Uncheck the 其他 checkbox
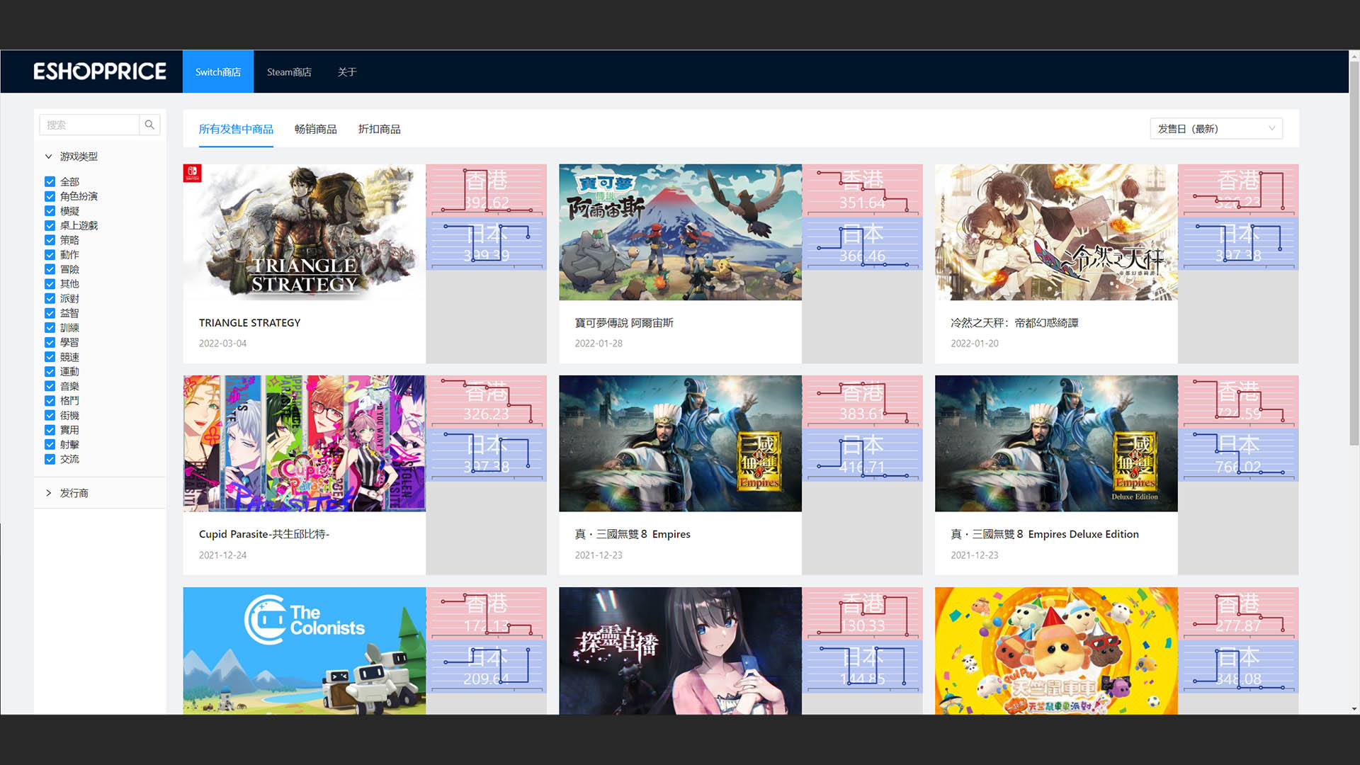 click(x=50, y=284)
